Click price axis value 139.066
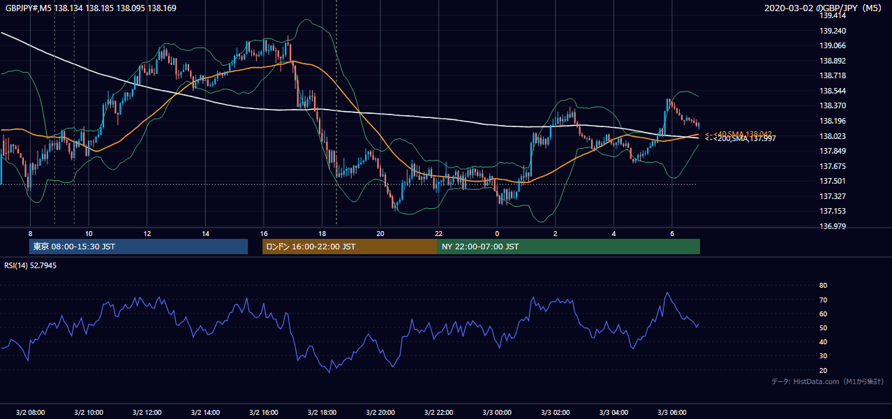892x419 pixels. 833,46
